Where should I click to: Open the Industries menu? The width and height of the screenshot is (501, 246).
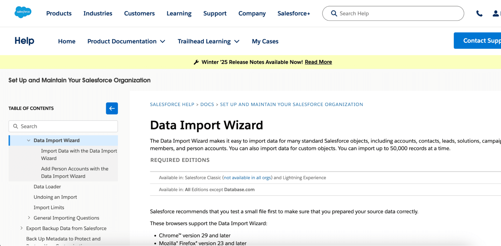[98, 13]
